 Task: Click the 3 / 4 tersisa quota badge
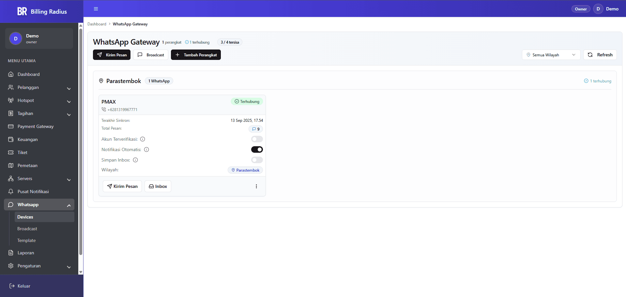(230, 42)
